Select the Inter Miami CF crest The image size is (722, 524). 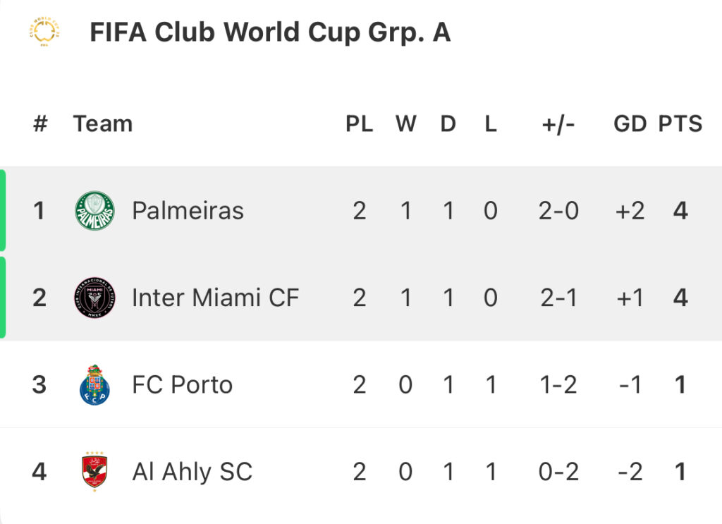tap(95, 298)
